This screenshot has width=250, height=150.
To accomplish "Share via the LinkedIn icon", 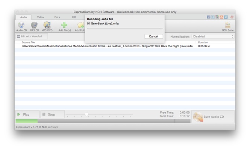I will [226, 17].
